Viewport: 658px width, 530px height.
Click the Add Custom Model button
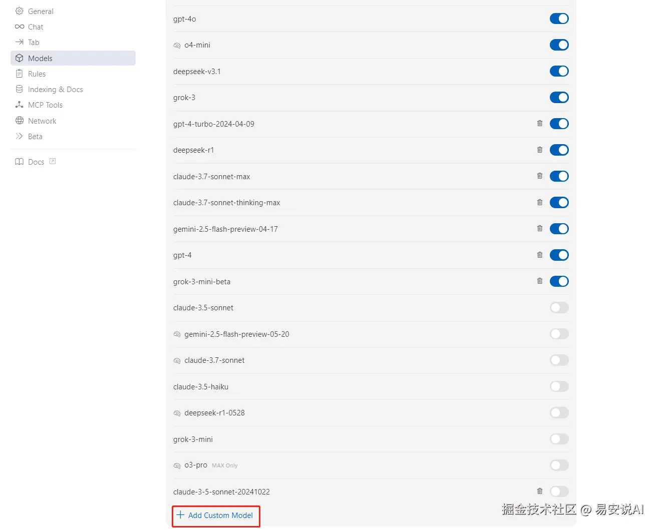click(x=215, y=515)
